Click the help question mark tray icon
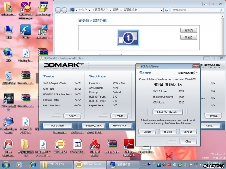Viewport: 226px width, 169px height. click(149, 164)
